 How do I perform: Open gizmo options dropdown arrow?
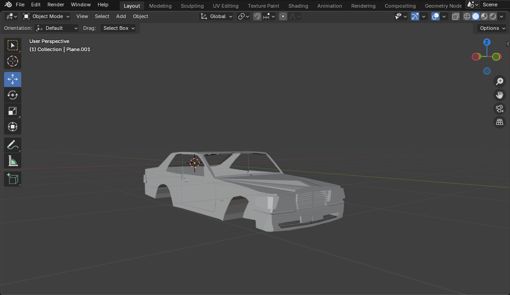click(424, 16)
